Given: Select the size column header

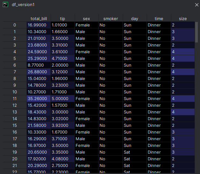Looking at the screenshot, I should pos(183,18).
